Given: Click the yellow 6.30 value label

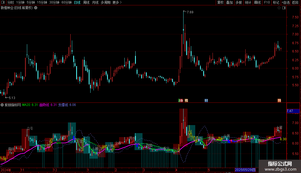Looking at the screenshot, I should (x=283, y=139).
